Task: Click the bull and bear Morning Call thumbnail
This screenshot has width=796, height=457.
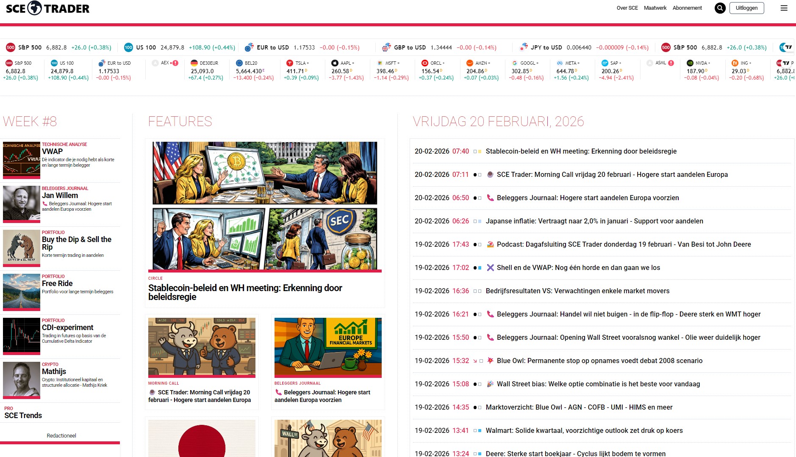Action: (202, 347)
